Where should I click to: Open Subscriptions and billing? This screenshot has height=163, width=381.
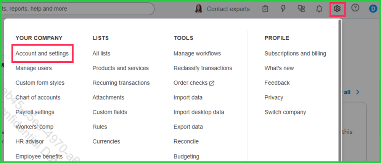pyautogui.click(x=295, y=54)
